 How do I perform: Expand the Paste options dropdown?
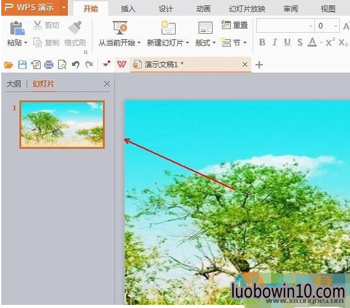click(x=26, y=43)
